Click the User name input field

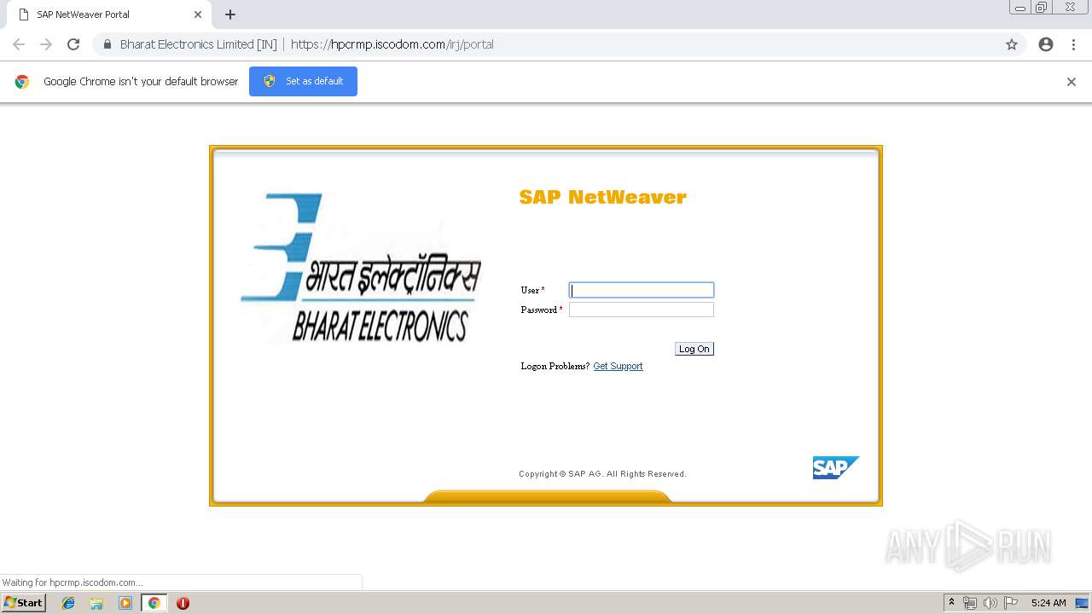pyautogui.click(x=642, y=290)
